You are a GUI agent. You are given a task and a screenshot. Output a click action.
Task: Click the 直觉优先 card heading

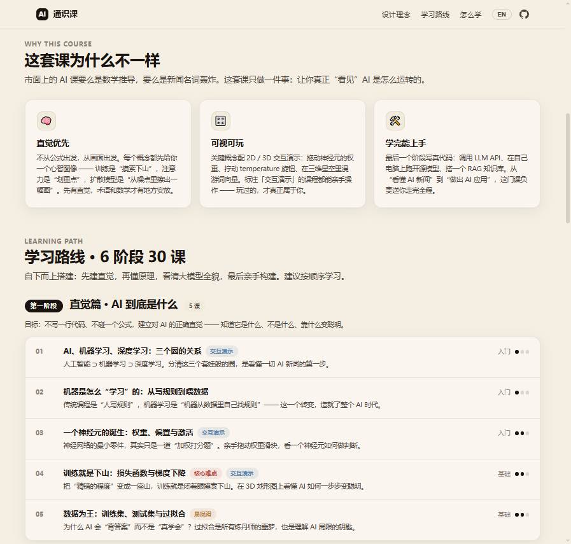tap(53, 143)
